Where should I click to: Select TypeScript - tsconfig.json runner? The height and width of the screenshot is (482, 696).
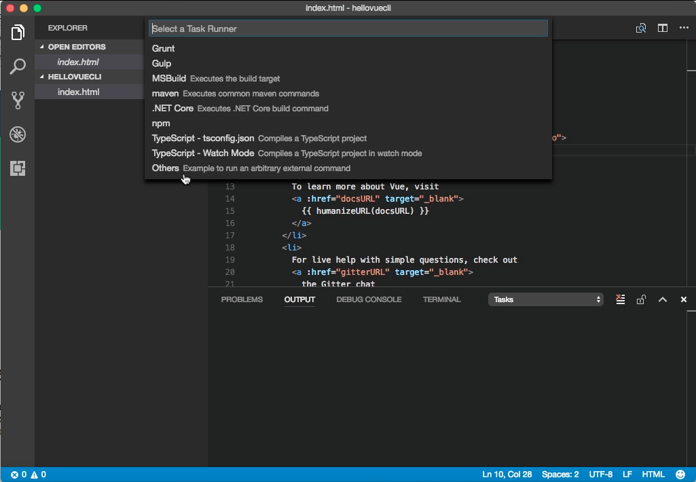click(x=348, y=138)
